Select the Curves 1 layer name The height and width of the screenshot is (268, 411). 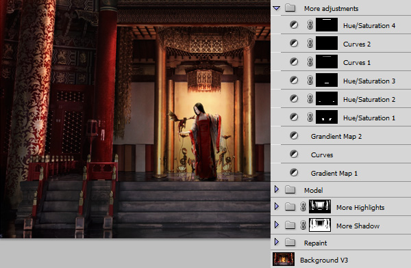coord(357,63)
